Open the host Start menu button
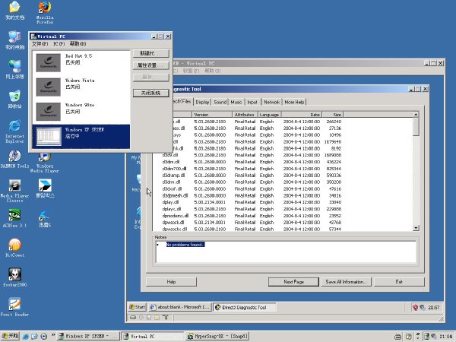 (x=11, y=336)
